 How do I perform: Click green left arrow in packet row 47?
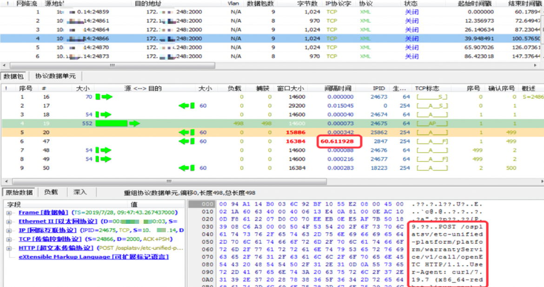click(186, 141)
